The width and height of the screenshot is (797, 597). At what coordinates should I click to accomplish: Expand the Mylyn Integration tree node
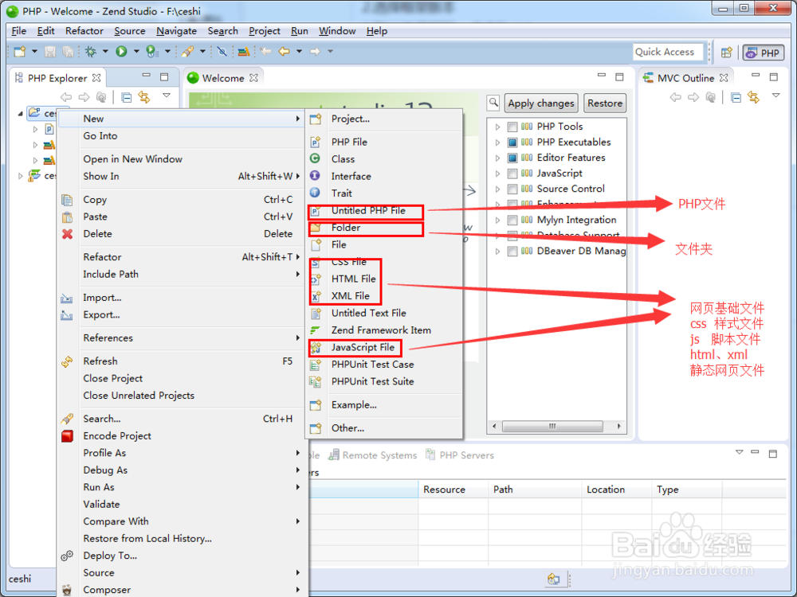(497, 220)
